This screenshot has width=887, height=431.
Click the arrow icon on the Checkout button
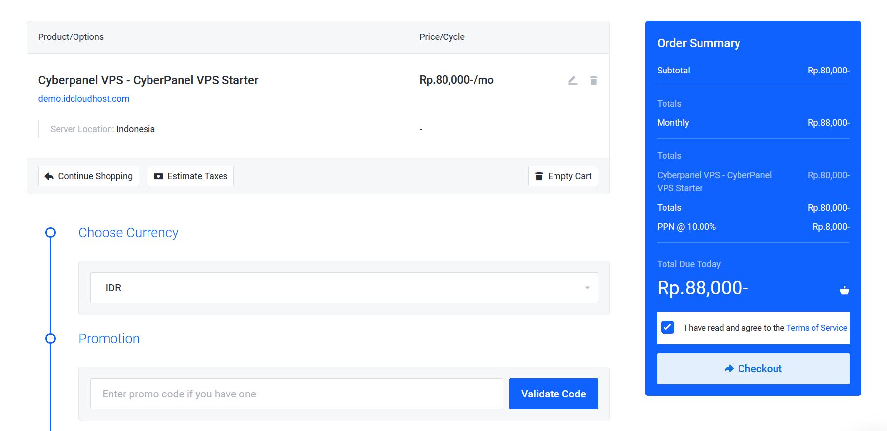729,369
